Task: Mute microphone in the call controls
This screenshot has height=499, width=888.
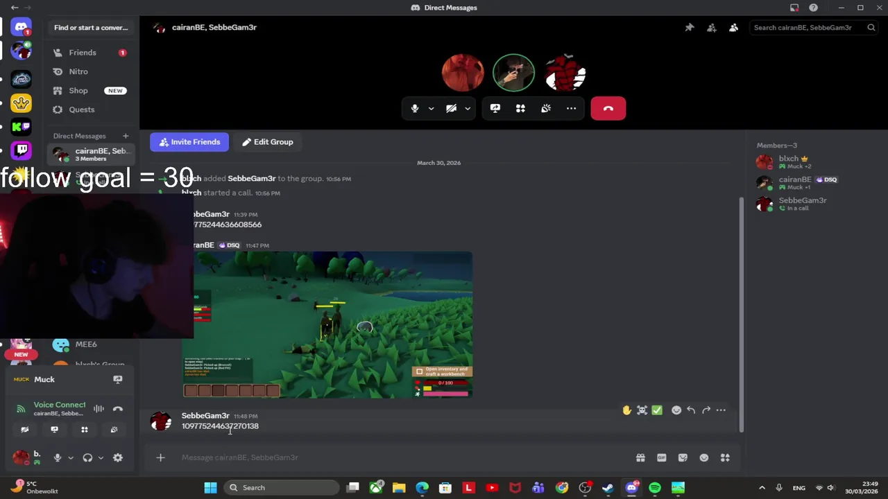Action: [415, 109]
